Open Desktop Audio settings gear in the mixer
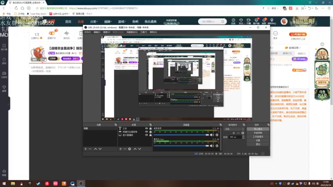Image resolution: width=333 pixels, height=187 pixels. click(x=217, y=135)
